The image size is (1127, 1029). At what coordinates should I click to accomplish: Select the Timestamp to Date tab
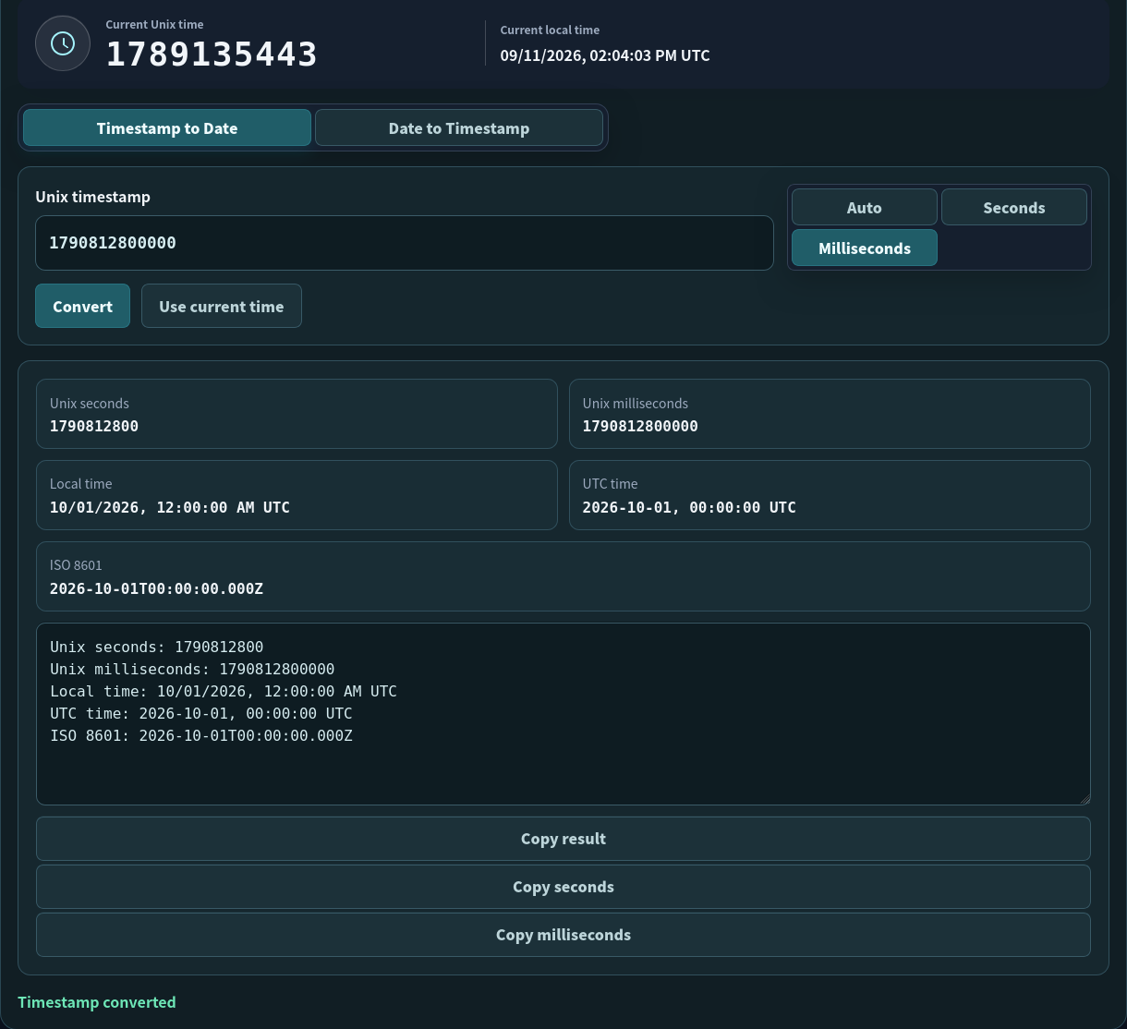coord(167,127)
